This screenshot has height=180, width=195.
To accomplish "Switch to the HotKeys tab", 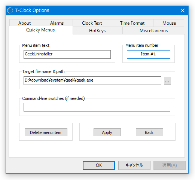I will pyautogui.click(x=98, y=31).
